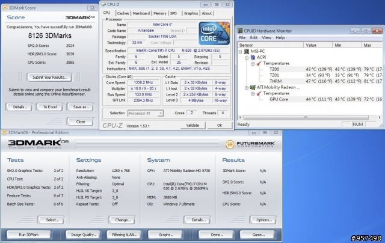Export score with To Excel button
This screenshot has height=243, width=385.
click(x=50, y=107)
